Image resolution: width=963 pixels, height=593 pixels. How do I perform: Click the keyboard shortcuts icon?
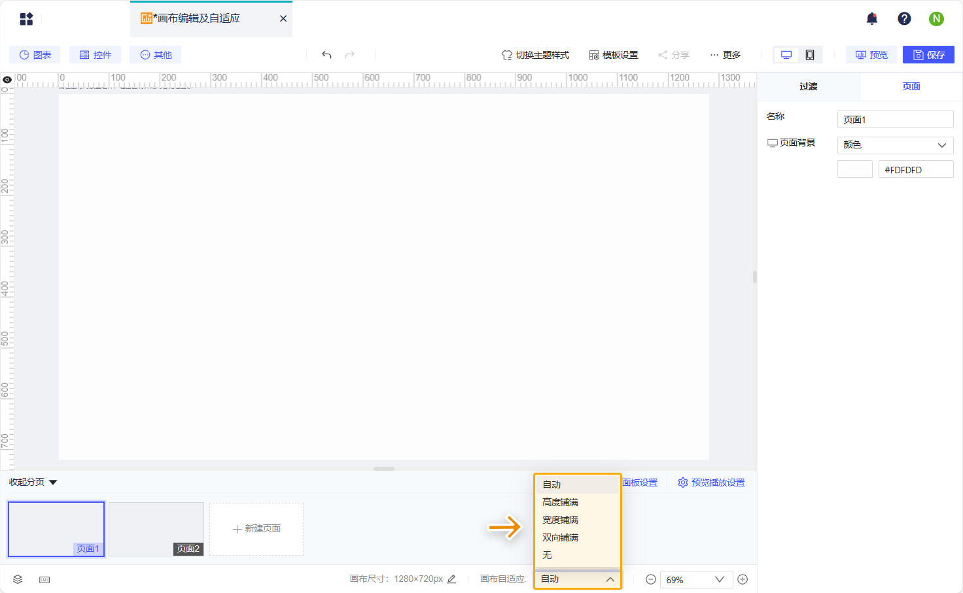click(44, 579)
